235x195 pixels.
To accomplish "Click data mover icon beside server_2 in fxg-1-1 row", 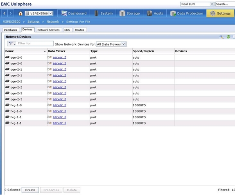I will pos(50,117).
